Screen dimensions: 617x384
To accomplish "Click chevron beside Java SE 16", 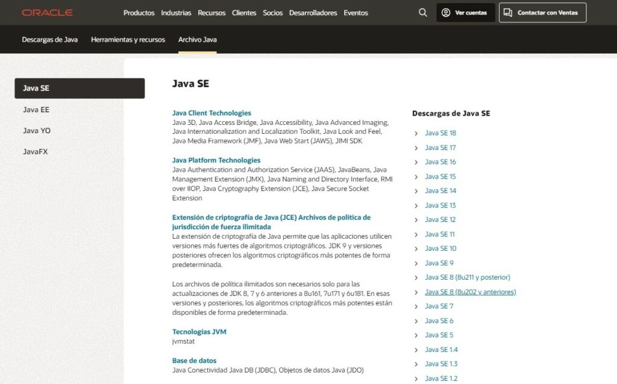I will click(x=416, y=162).
